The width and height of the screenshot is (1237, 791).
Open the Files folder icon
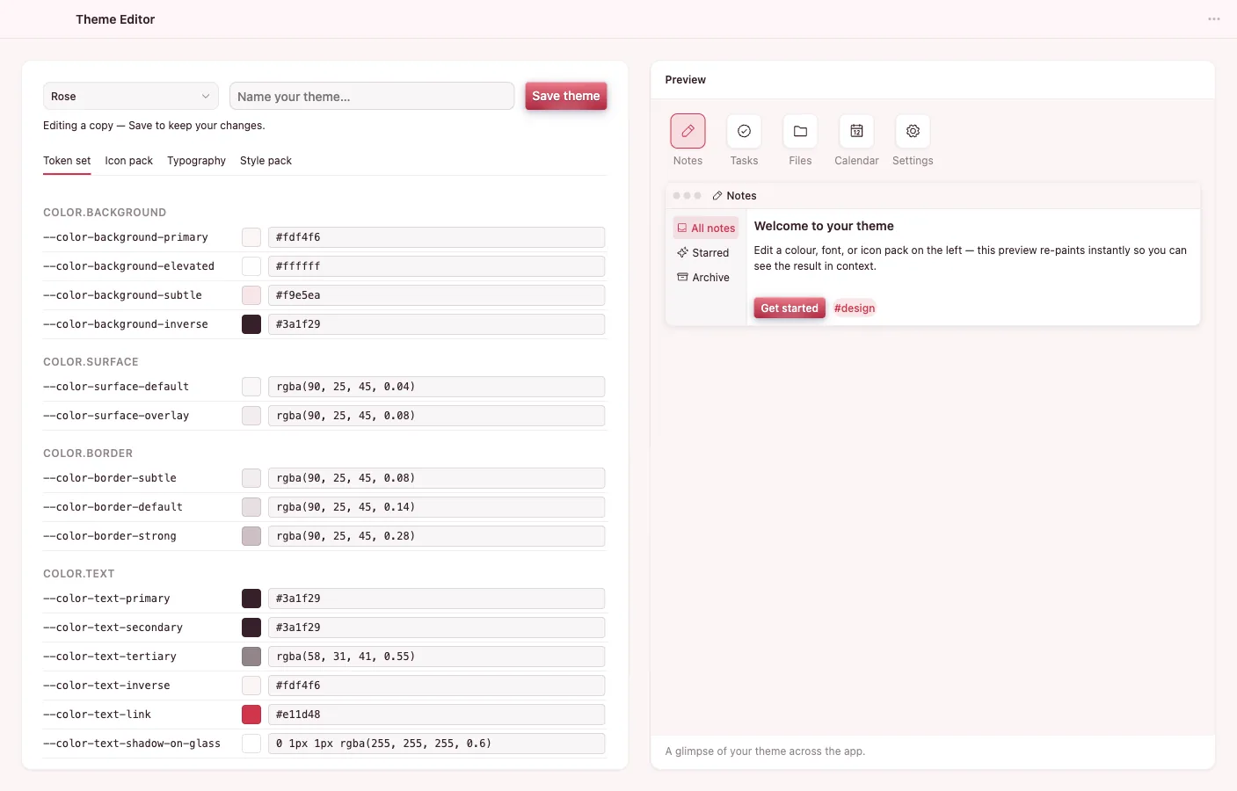(x=800, y=131)
